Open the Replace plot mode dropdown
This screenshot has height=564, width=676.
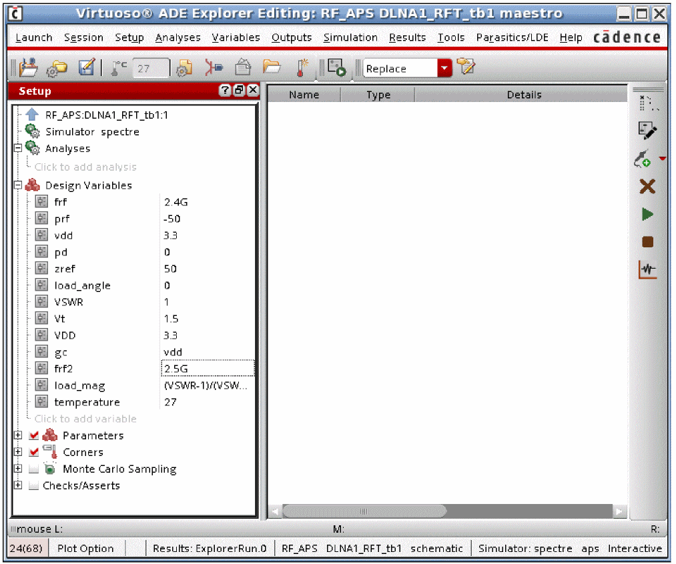pyautogui.click(x=444, y=68)
